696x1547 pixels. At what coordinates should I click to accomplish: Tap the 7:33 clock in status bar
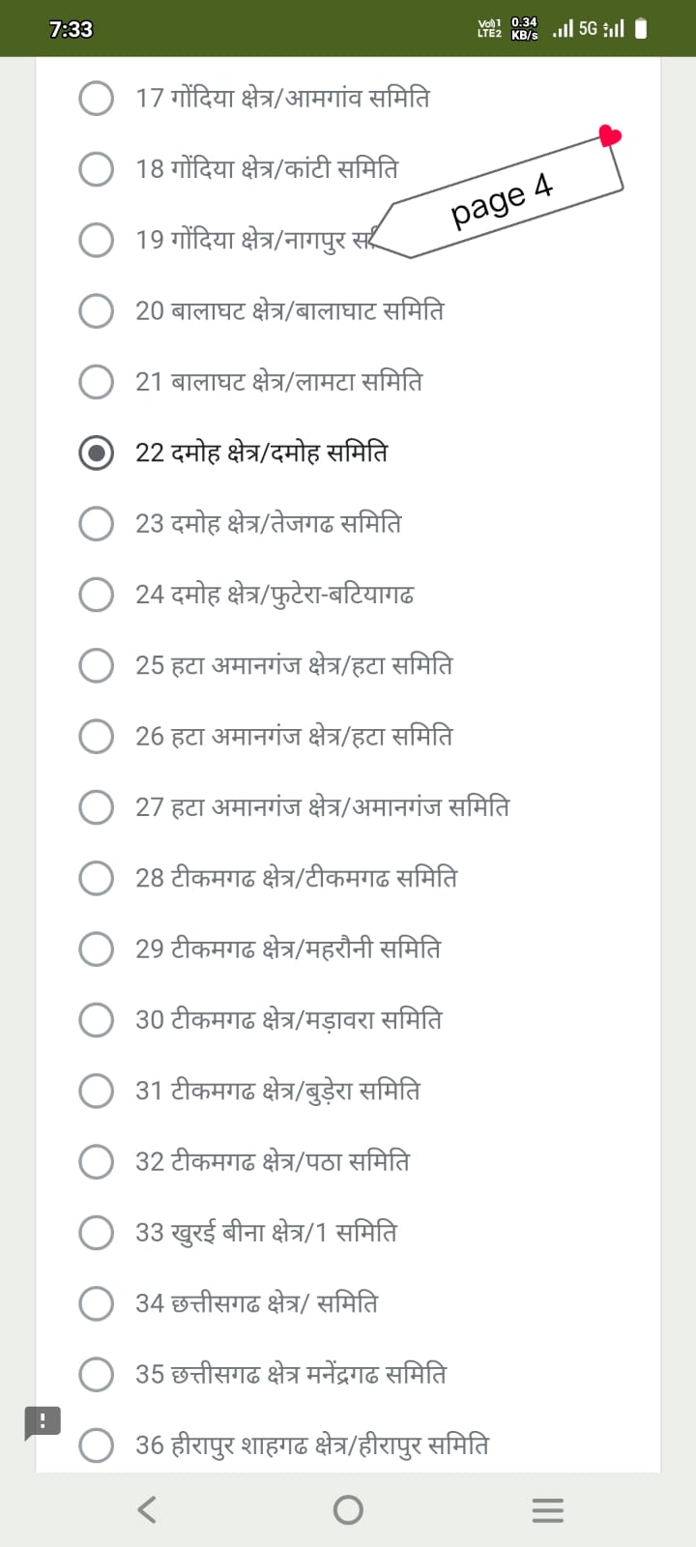pos(71,29)
